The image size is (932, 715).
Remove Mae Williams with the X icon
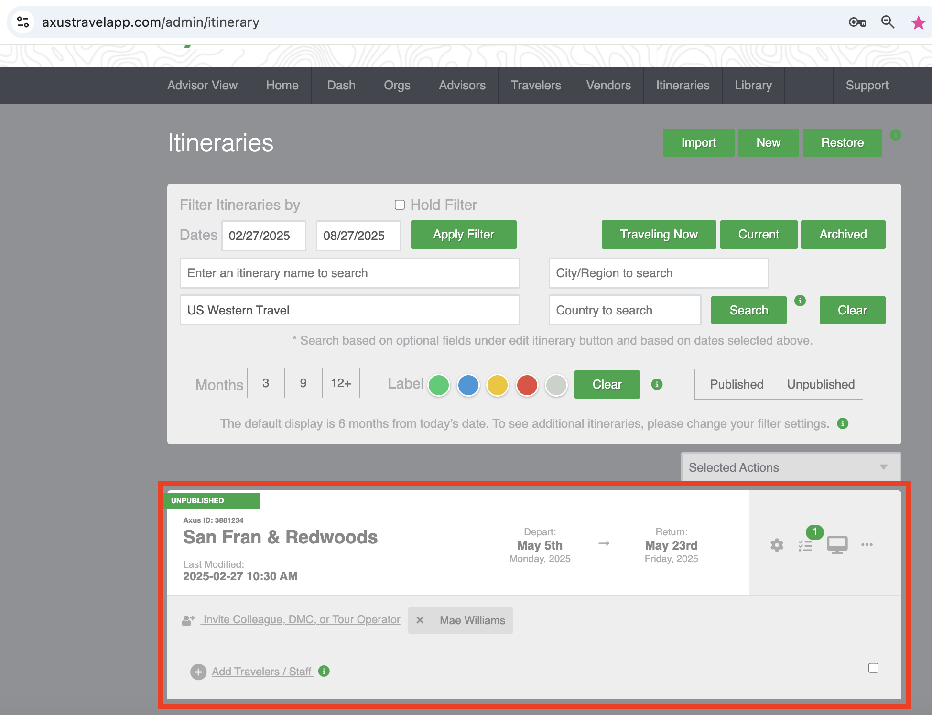[x=420, y=620]
